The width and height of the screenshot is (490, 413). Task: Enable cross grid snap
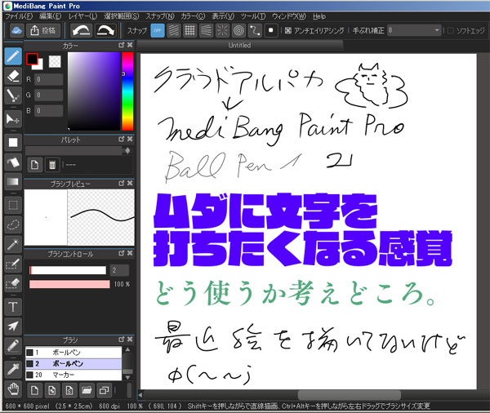pos(190,31)
